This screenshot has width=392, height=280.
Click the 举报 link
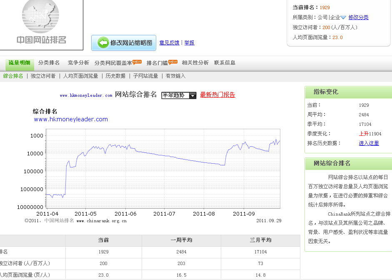(190, 42)
